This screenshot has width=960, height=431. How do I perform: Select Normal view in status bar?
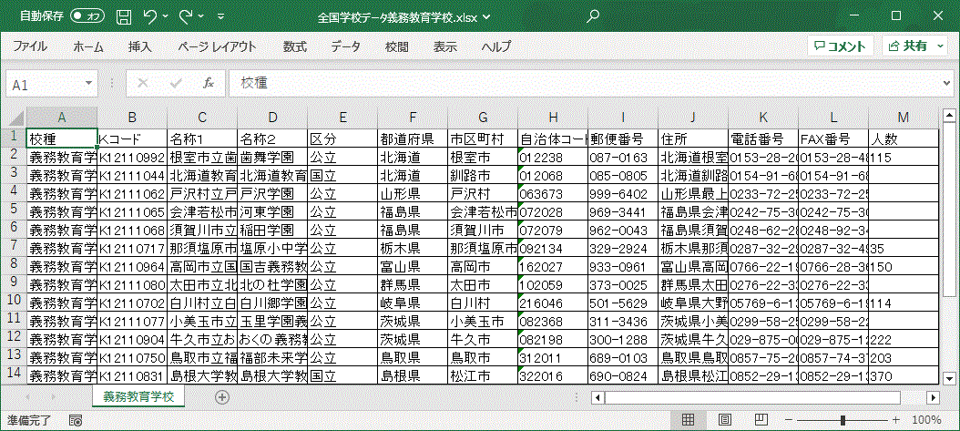tap(689, 419)
